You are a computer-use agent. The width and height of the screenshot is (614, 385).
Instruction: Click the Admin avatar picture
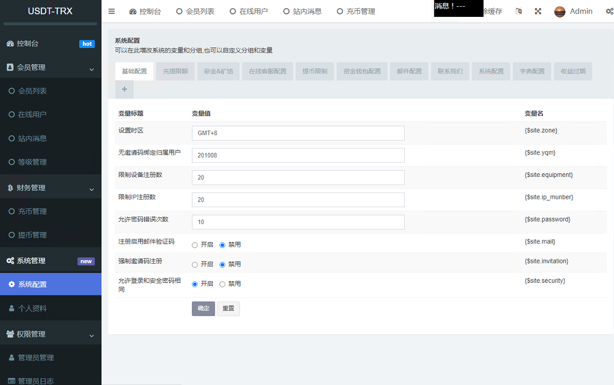point(560,11)
